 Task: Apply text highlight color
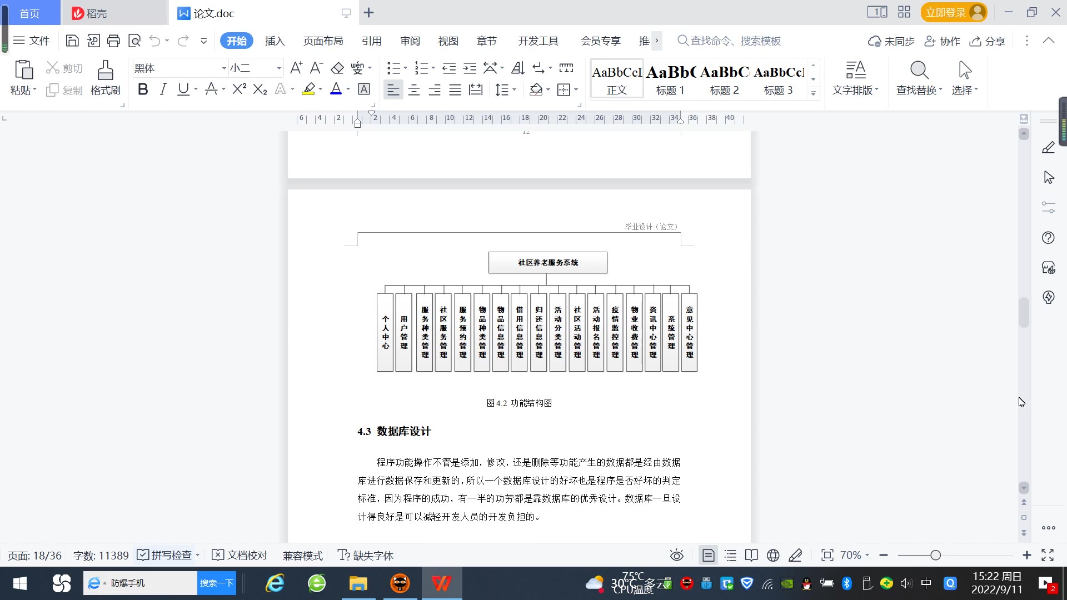[308, 89]
